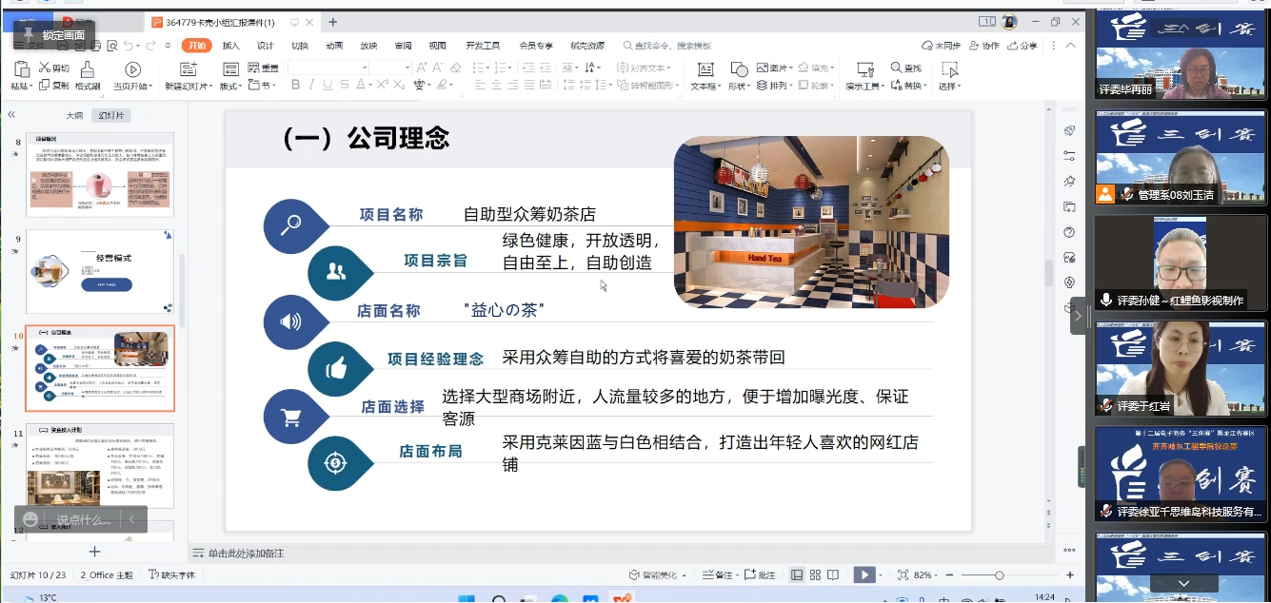Click the Reset (重置) button
Screen dimensions: 1271x603
(264, 68)
